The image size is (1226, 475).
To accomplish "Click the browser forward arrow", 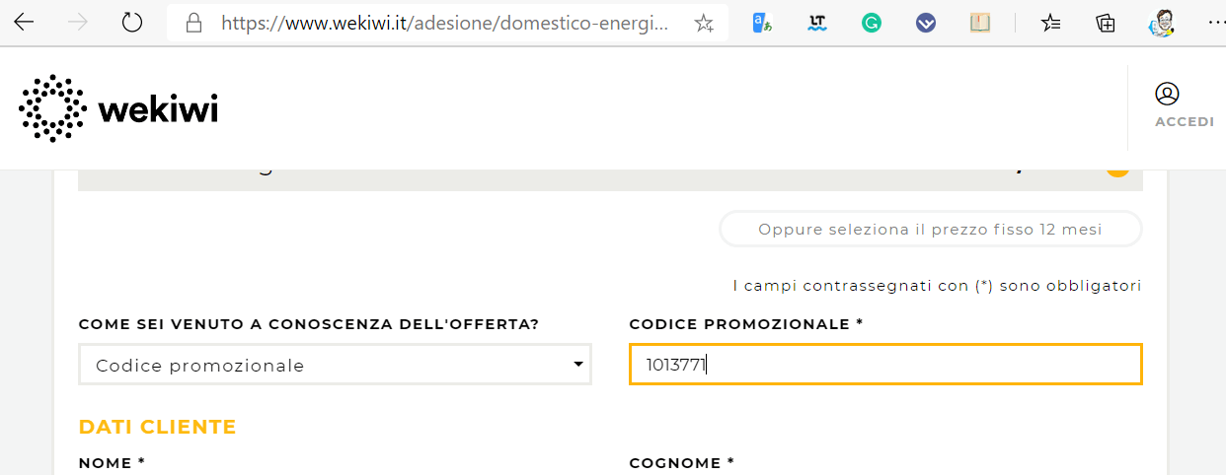I will tap(77, 23).
